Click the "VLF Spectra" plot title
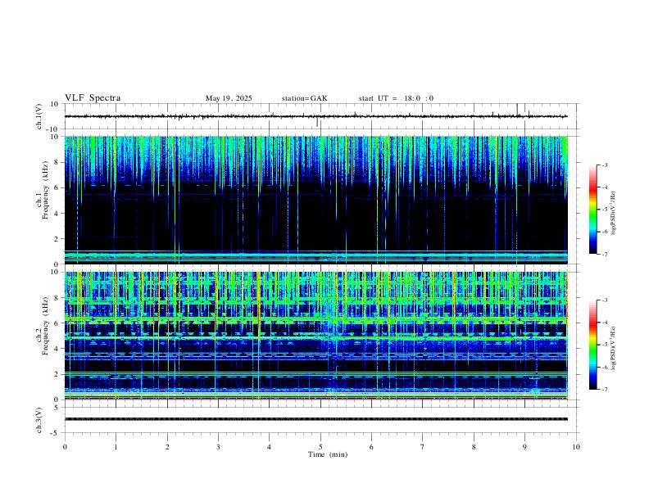Viewport: 649px width, 501px height. click(x=93, y=98)
